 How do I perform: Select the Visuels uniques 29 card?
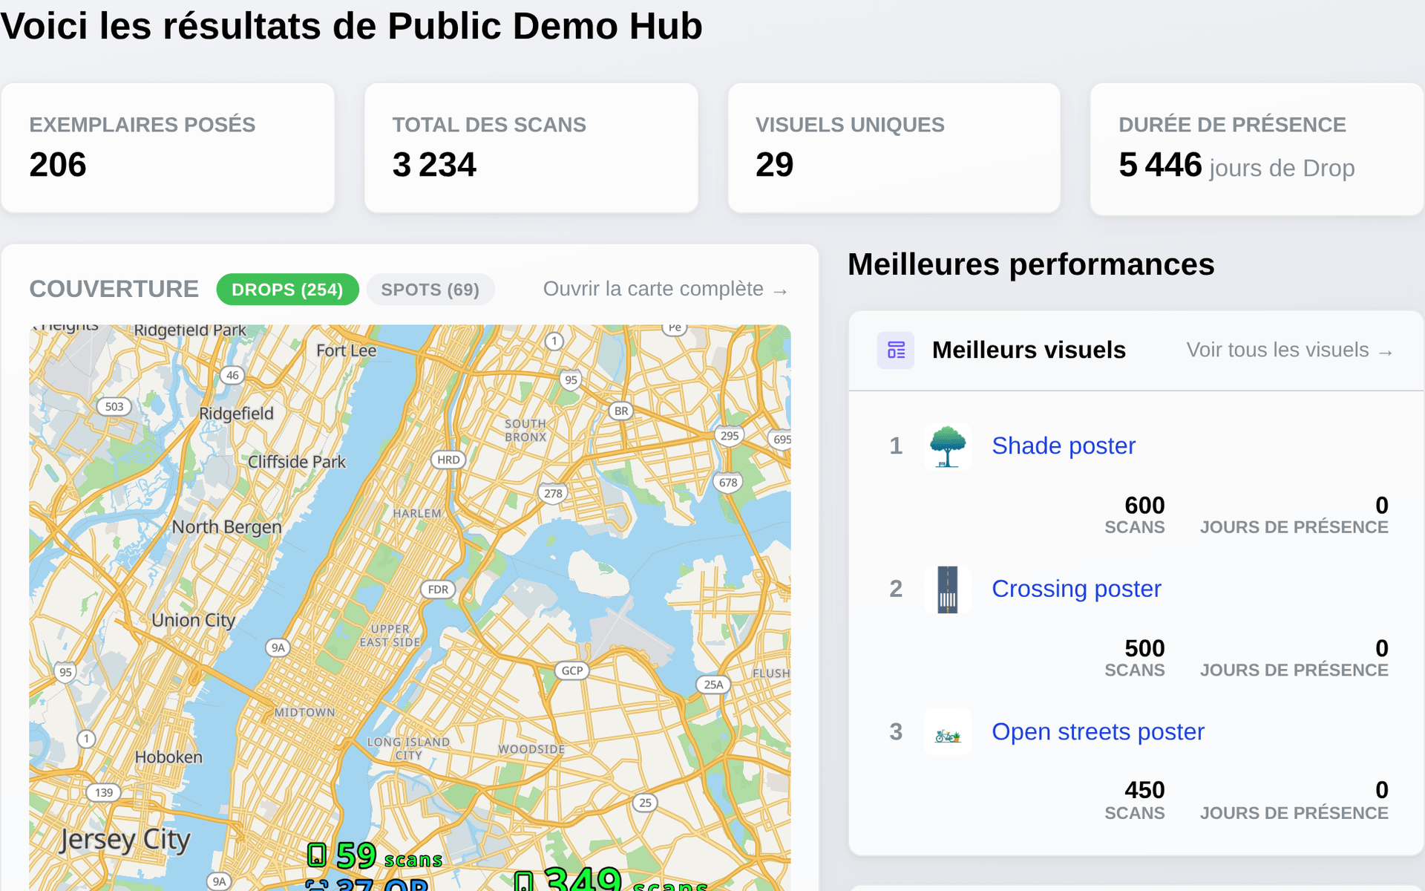click(894, 148)
